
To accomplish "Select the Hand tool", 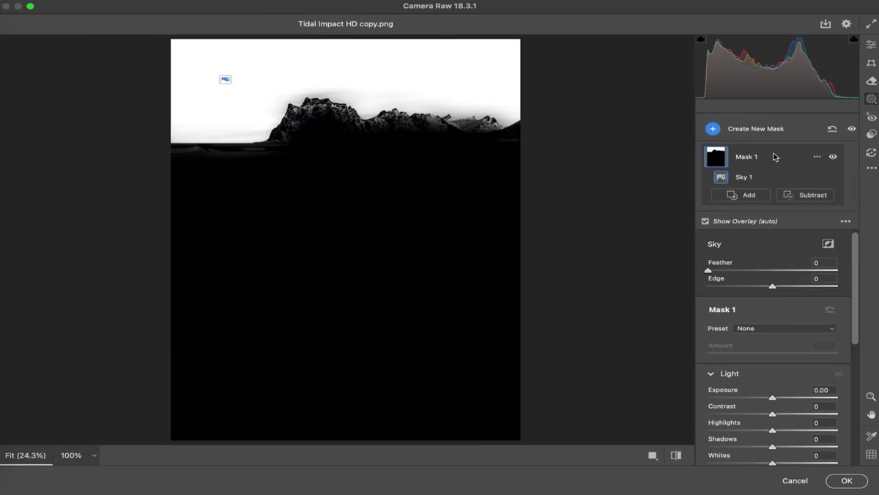I will coord(871,414).
